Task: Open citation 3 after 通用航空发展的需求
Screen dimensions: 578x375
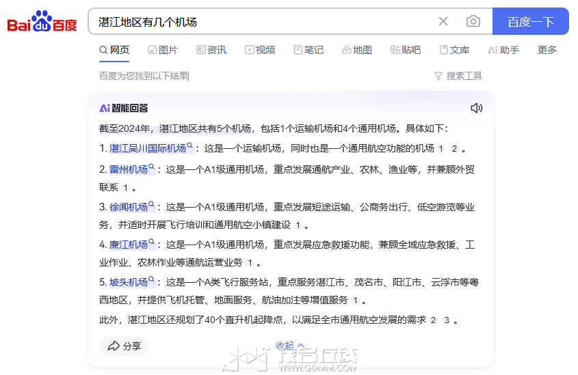Action: coord(447,320)
